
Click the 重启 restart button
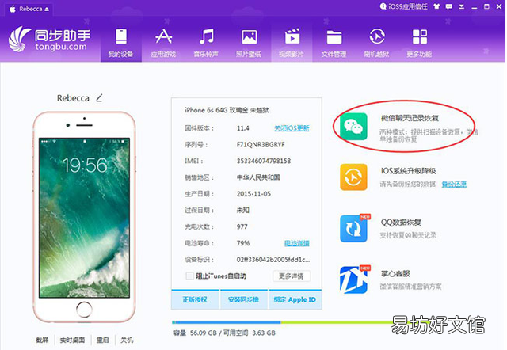pyautogui.click(x=102, y=340)
